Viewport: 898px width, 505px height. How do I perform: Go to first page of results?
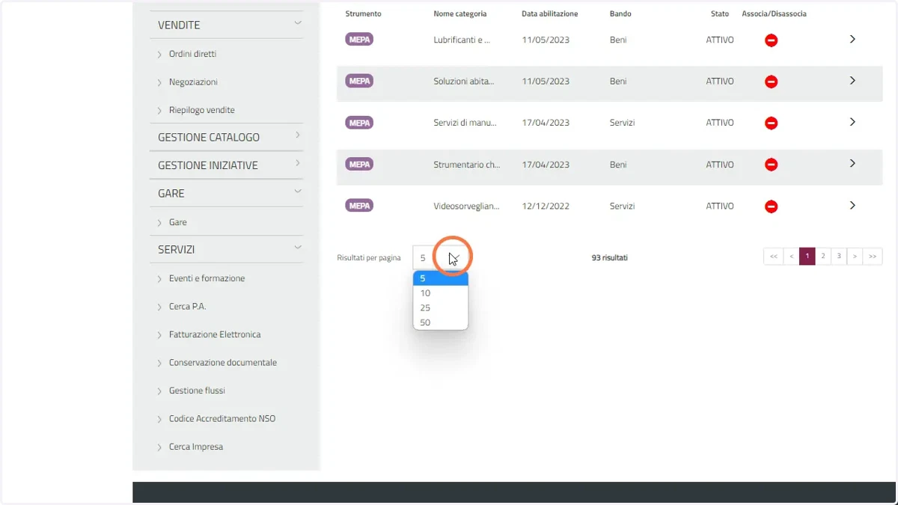point(774,257)
